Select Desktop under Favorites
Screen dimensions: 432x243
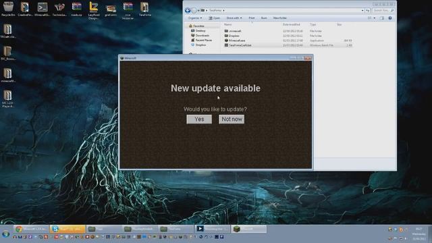pos(198,30)
